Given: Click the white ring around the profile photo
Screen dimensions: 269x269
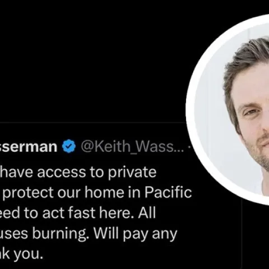Looking at the screenshot, I should (x=190, y=110).
